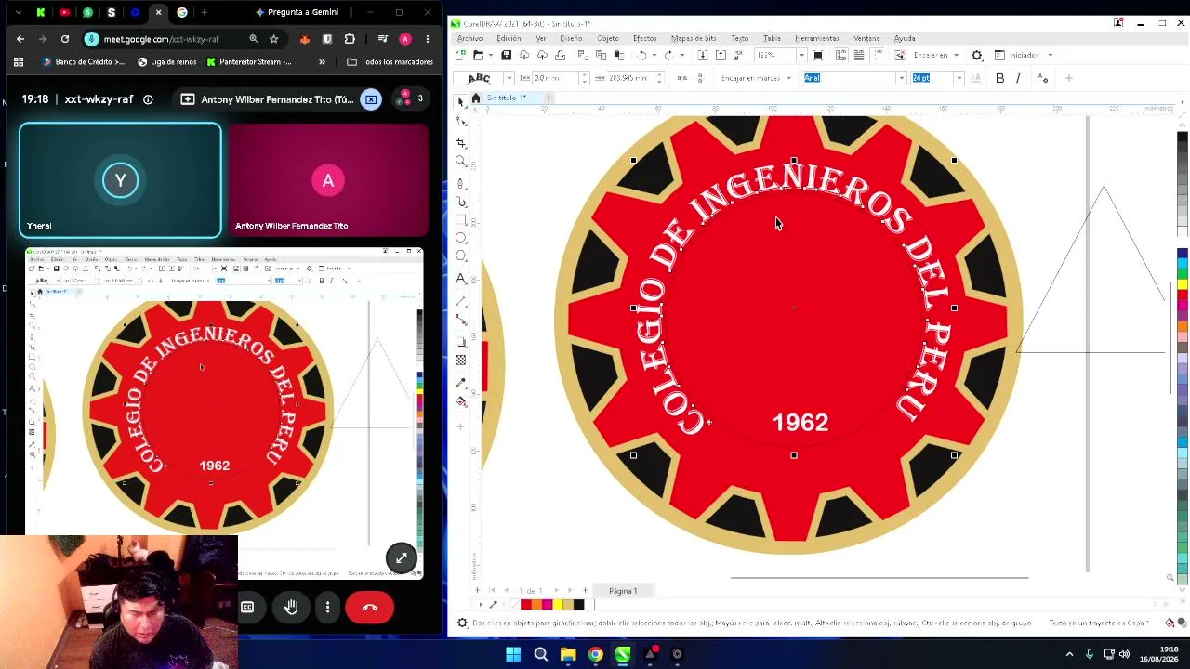1190x669 pixels.
Task: Create a new CorelDRAW document
Action: (461, 56)
